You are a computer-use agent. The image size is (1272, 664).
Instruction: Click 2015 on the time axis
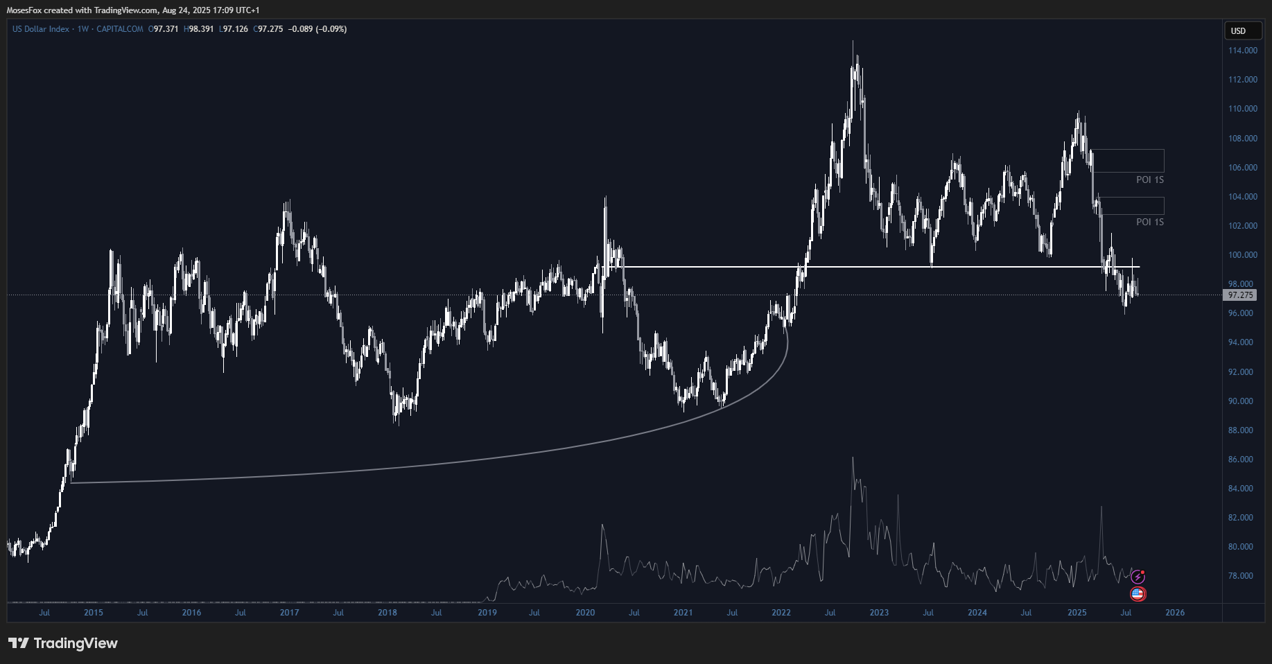pyautogui.click(x=93, y=613)
